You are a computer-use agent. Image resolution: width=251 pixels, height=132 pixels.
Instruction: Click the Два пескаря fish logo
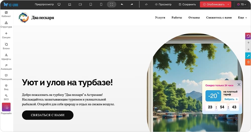point(24,18)
